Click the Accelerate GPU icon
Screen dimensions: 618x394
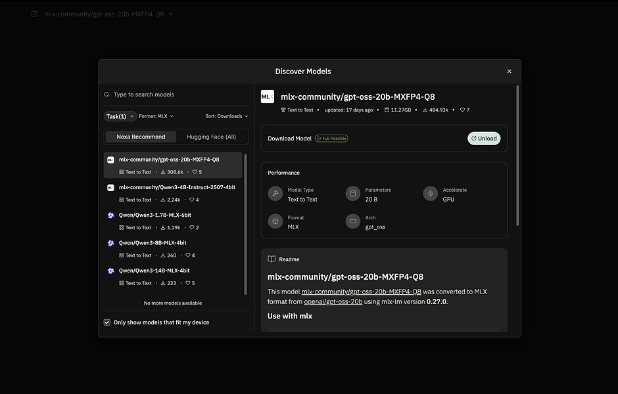(430, 194)
